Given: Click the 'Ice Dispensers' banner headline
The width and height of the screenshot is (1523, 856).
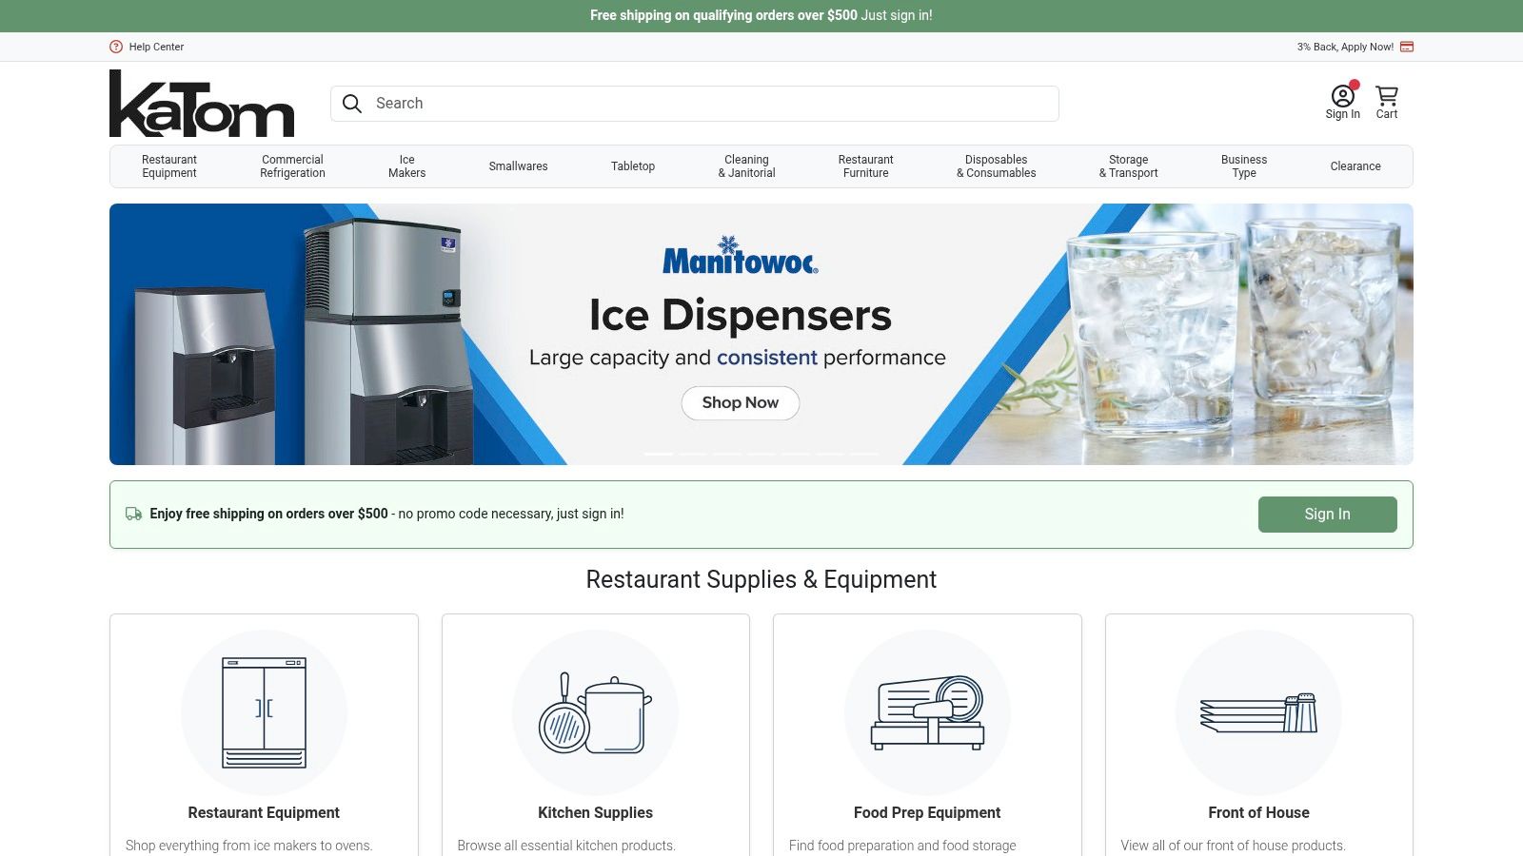Looking at the screenshot, I should (741, 315).
